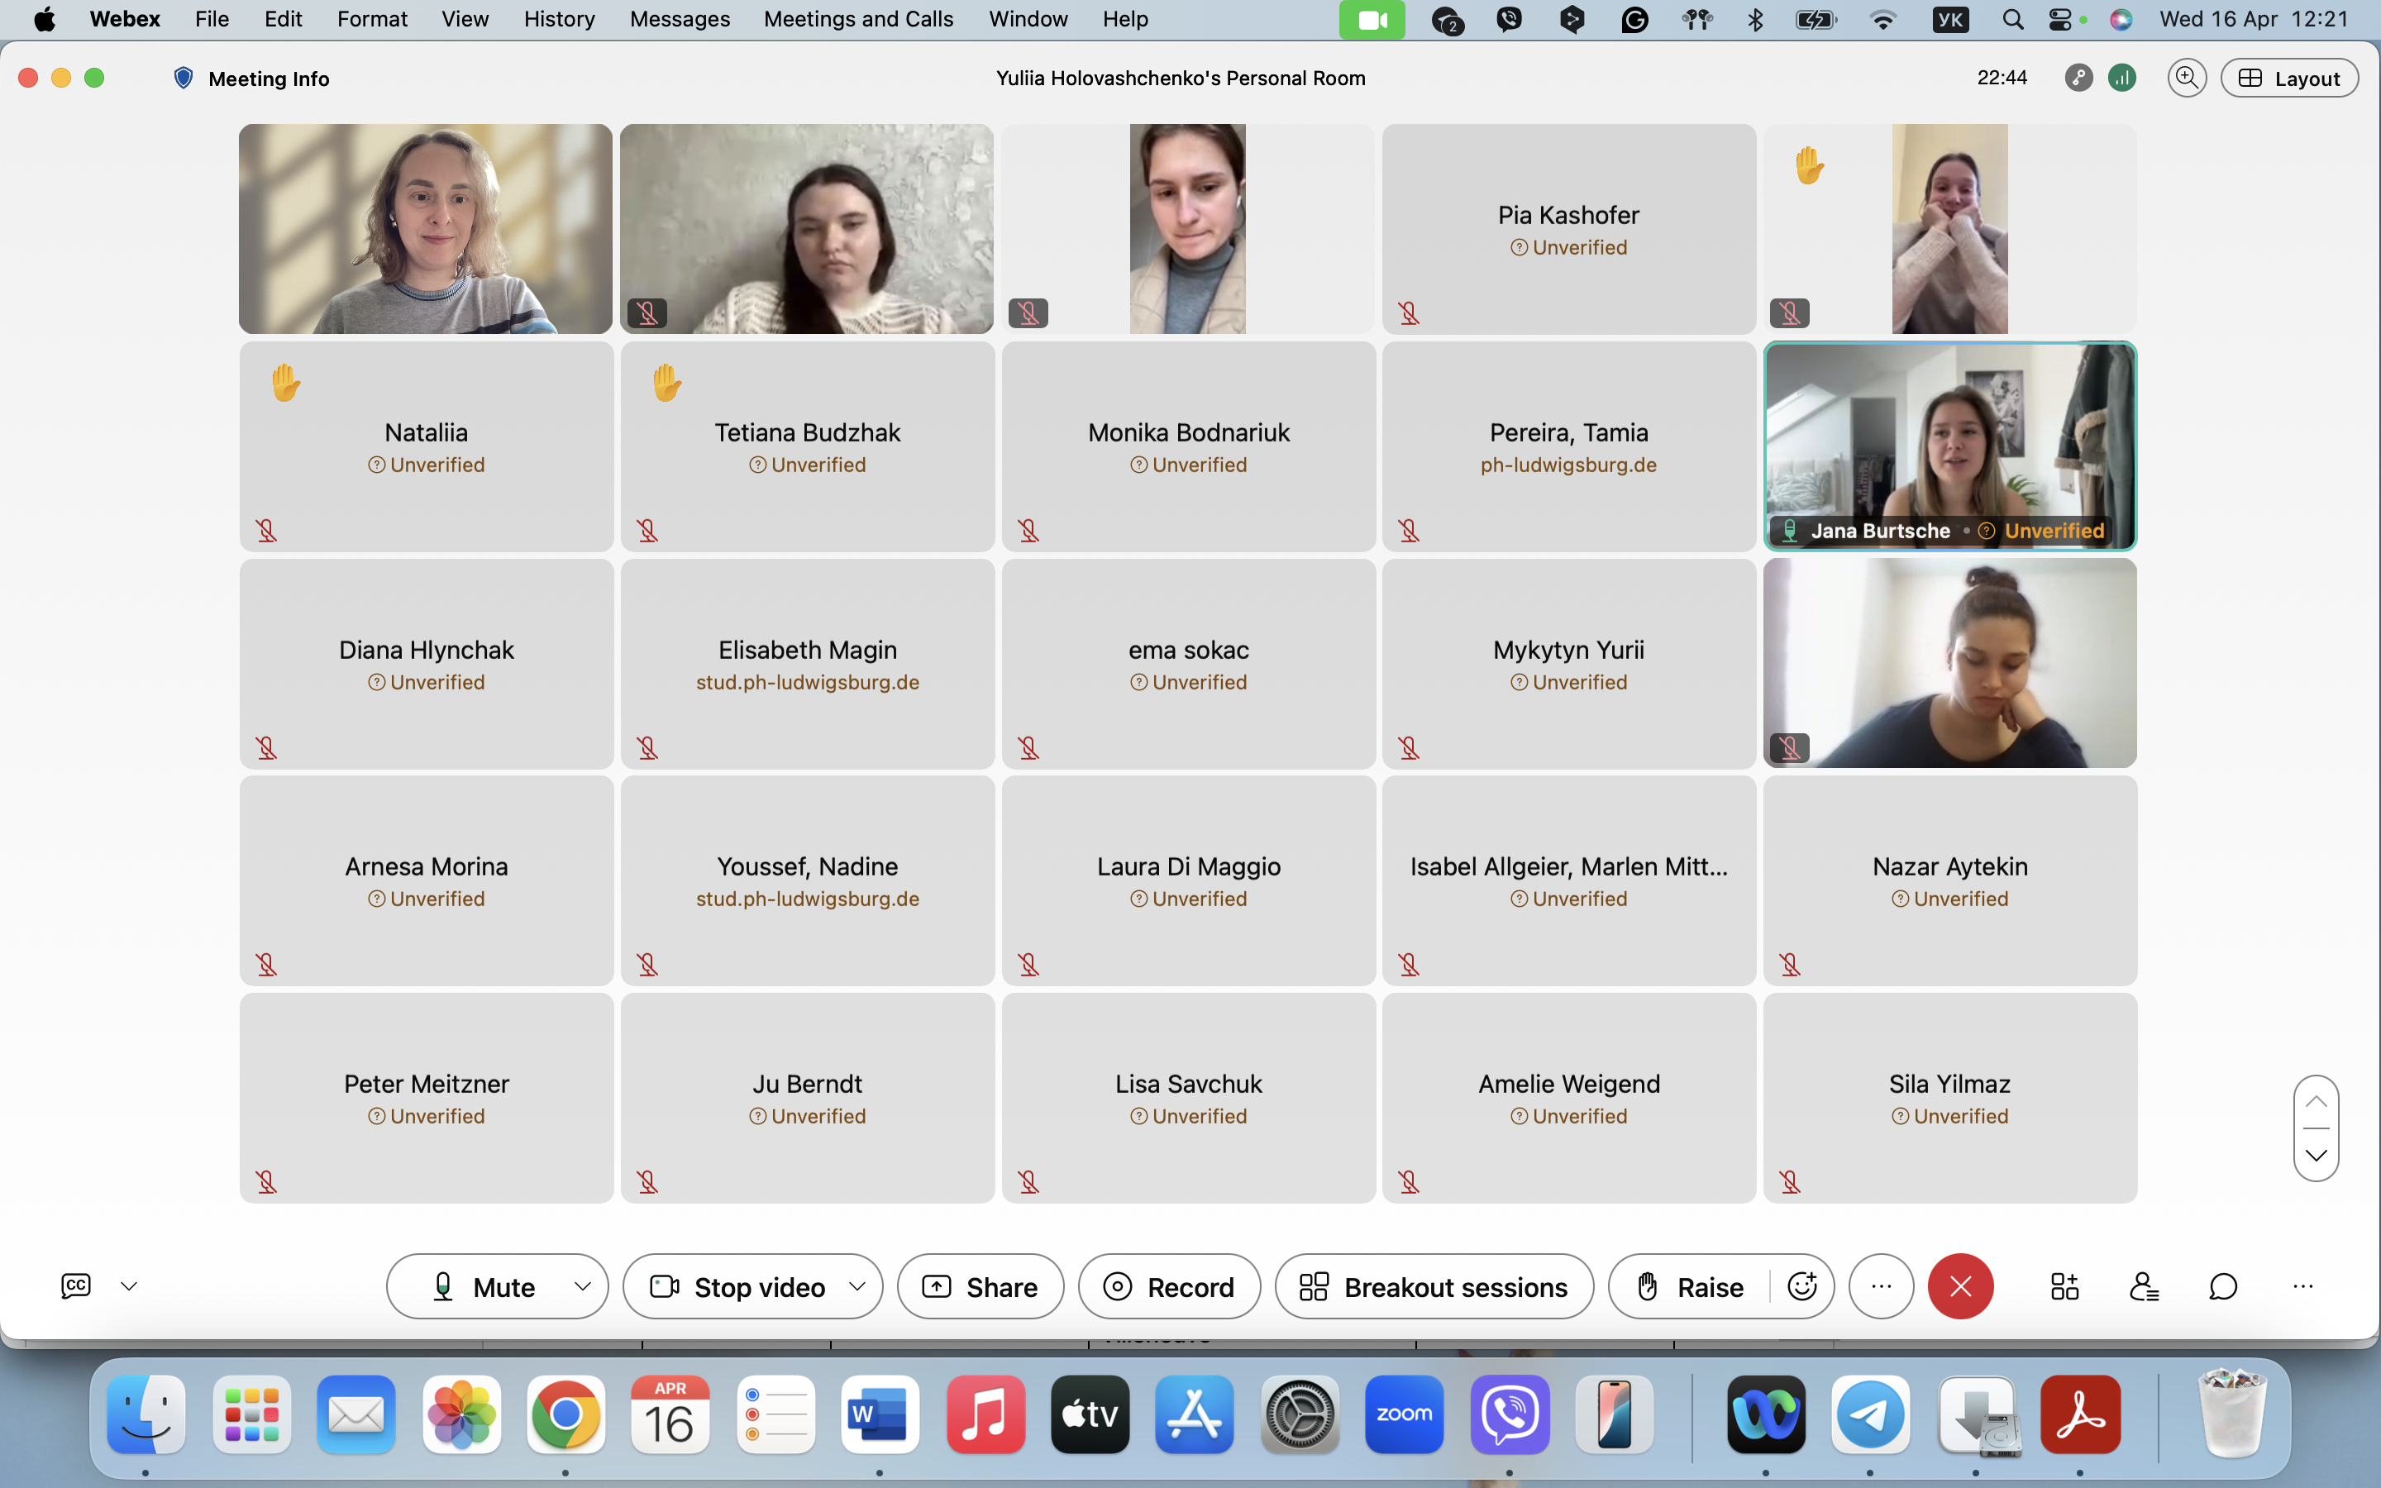Open the Participants panel icon
Screen dimensions: 2381x1488
pyautogui.click(x=2143, y=1286)
